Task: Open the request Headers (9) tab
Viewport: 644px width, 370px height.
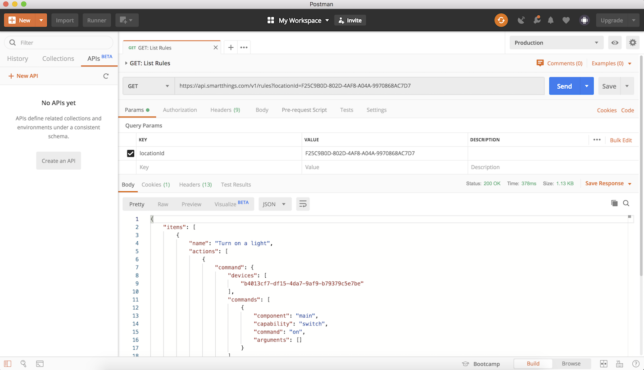Action: [225, 110]
